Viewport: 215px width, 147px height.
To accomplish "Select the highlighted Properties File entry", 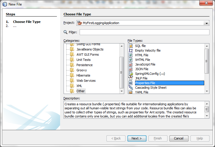I will [169, 83].
